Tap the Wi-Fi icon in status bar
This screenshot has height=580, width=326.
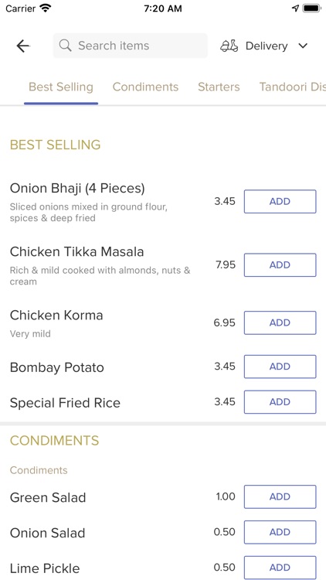pyautogui.click(x=46, y=9)
